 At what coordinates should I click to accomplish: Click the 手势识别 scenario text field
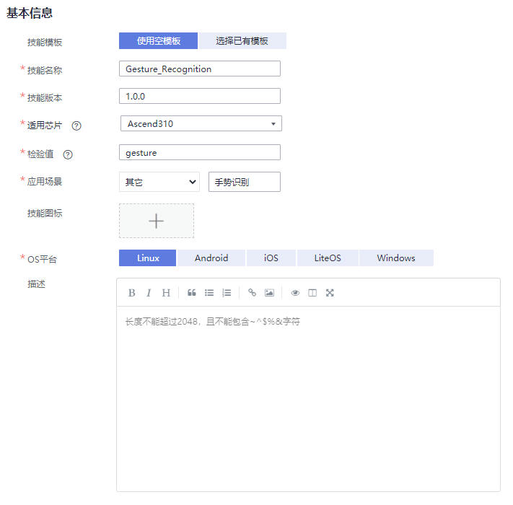[245, 182]
